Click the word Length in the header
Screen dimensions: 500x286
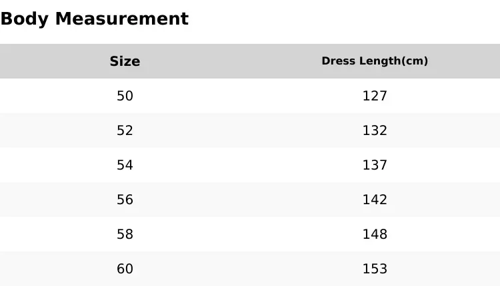pyautogui.click(x=380, y=61)
